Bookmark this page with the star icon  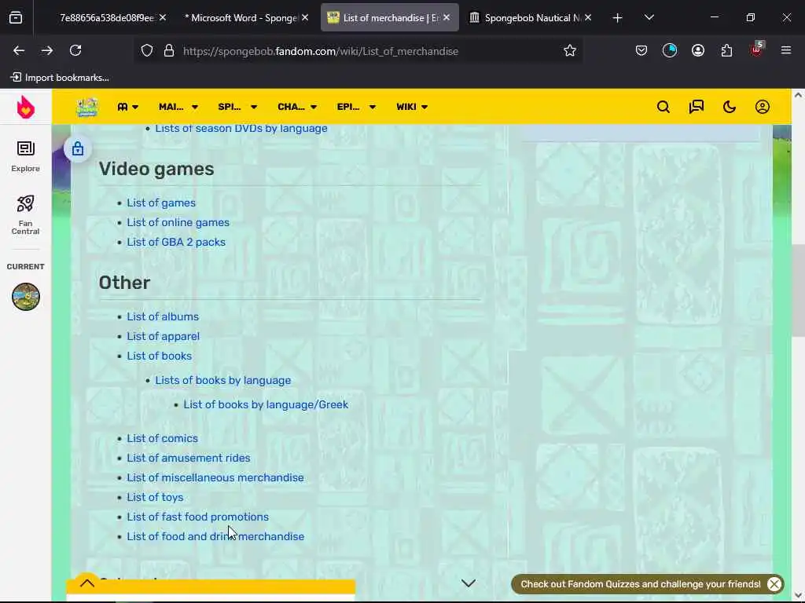coord(570,51)
